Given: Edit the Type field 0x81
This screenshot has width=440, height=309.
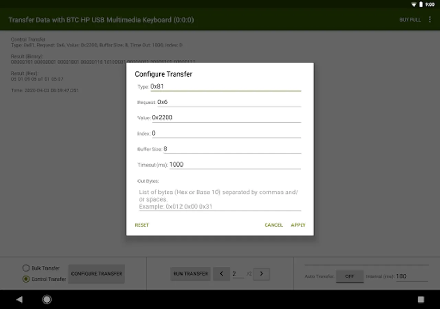Looking at the screenshot, I should click(225, 87).
